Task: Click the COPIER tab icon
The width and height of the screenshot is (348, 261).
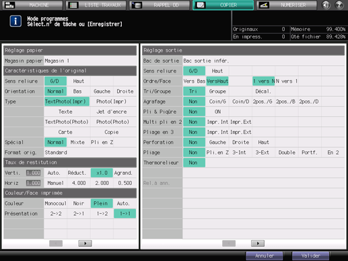Action: tap(201, 5)
